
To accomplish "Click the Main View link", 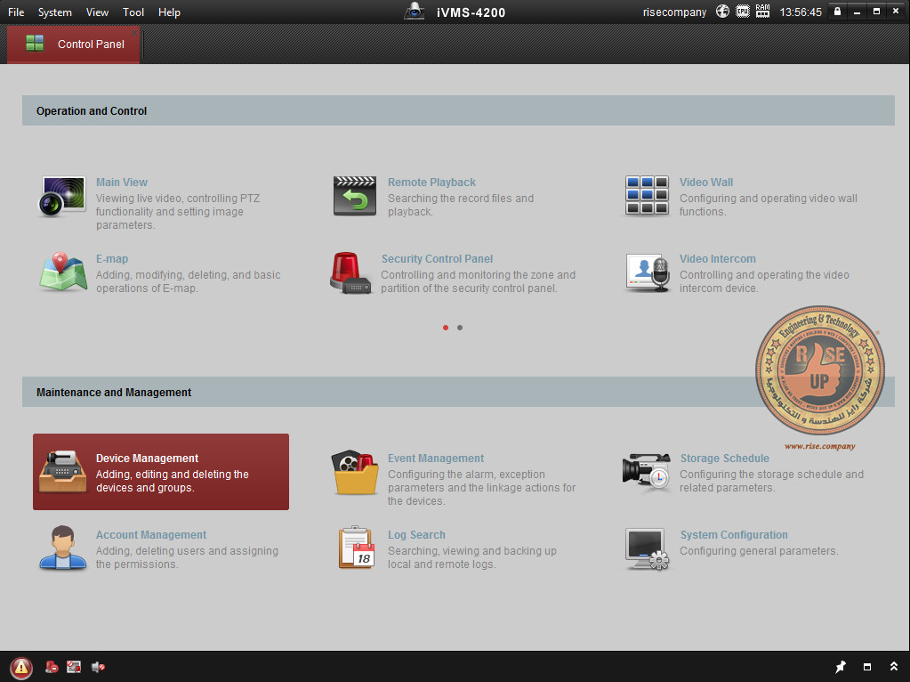I will tap(121, 183).
